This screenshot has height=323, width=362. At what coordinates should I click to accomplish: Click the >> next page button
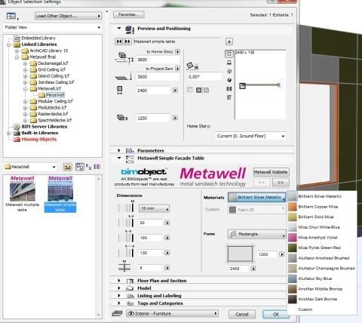click(x=281, y=182)
